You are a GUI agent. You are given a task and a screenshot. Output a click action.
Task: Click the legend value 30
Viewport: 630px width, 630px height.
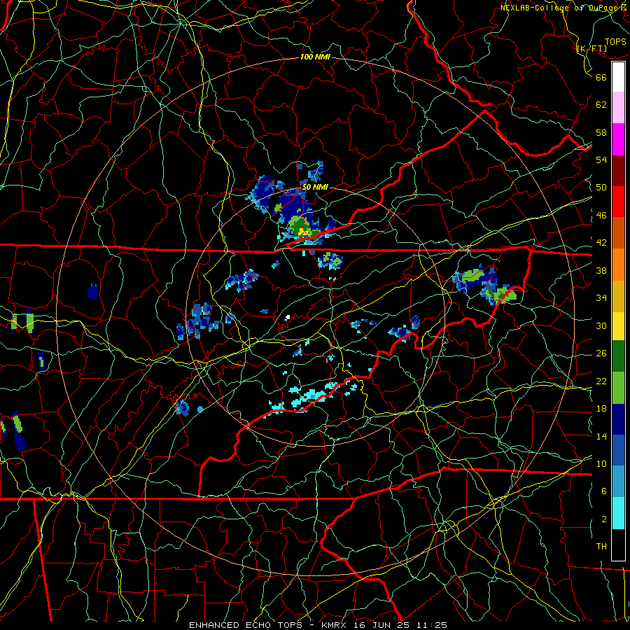pyautogui.click(x=601, y=325)
